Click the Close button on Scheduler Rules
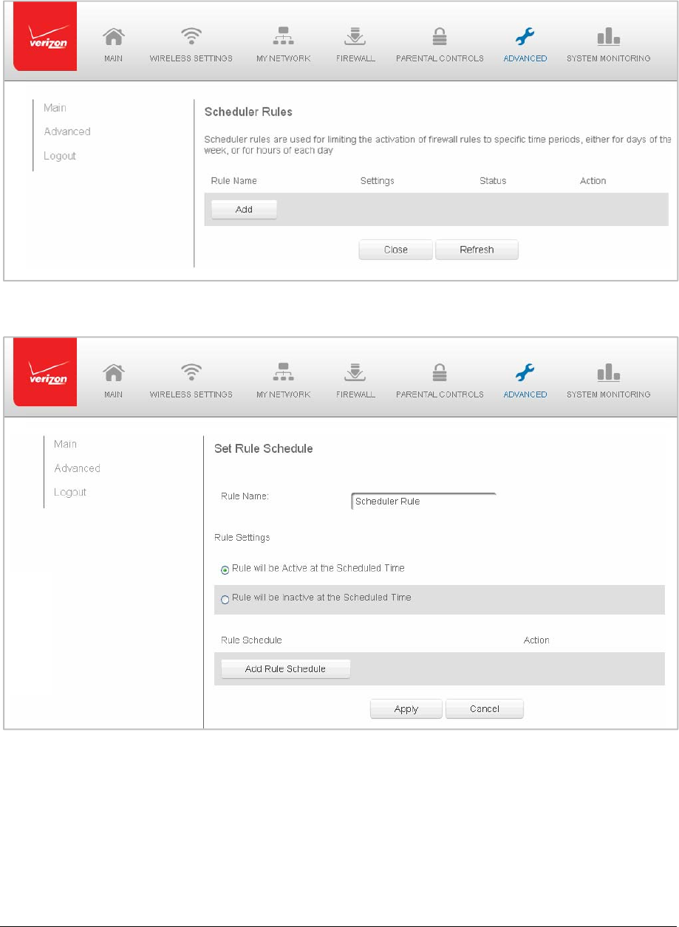 click(395, 250)
